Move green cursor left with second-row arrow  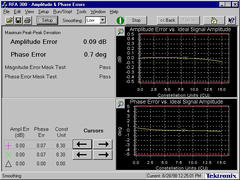pyautogui.click(x=82, y=155)
